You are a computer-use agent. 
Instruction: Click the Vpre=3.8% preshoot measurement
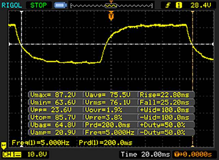[103, 117]
